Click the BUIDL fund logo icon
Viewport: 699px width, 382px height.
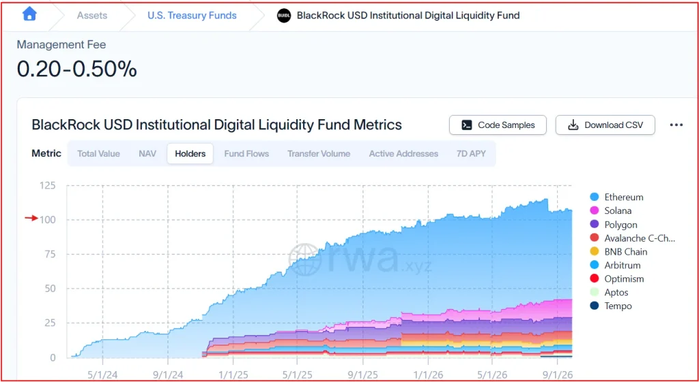click(x=283, y=16)
